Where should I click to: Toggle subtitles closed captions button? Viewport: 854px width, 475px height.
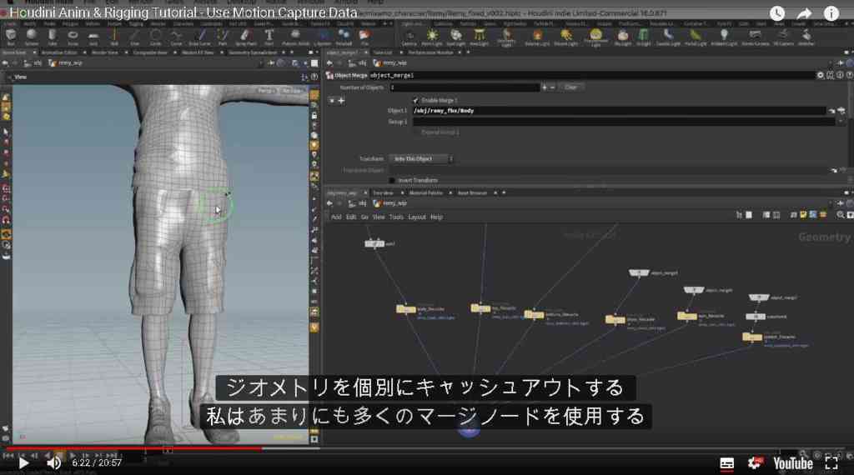coord(726,463)
